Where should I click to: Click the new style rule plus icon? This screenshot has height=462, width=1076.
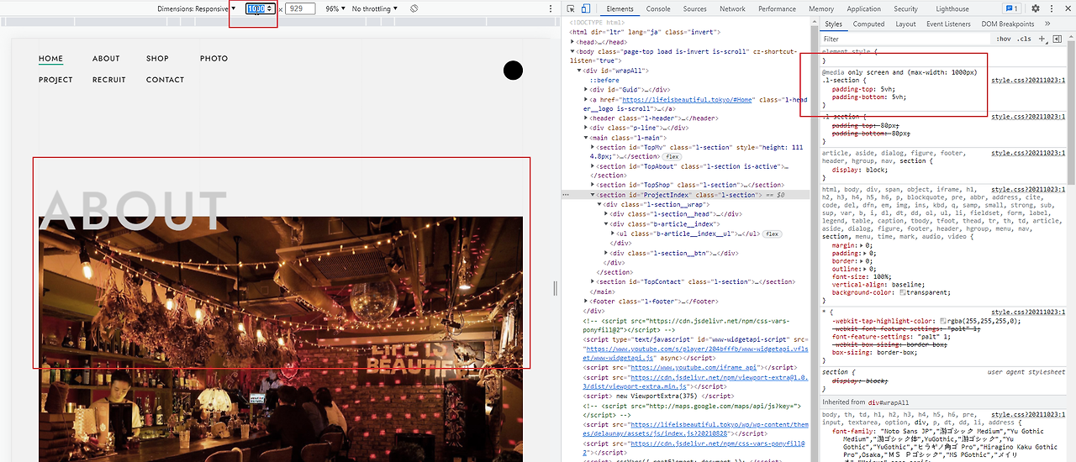1042,39
